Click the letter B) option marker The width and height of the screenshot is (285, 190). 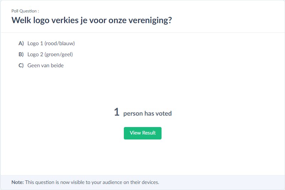click(21, 54)
